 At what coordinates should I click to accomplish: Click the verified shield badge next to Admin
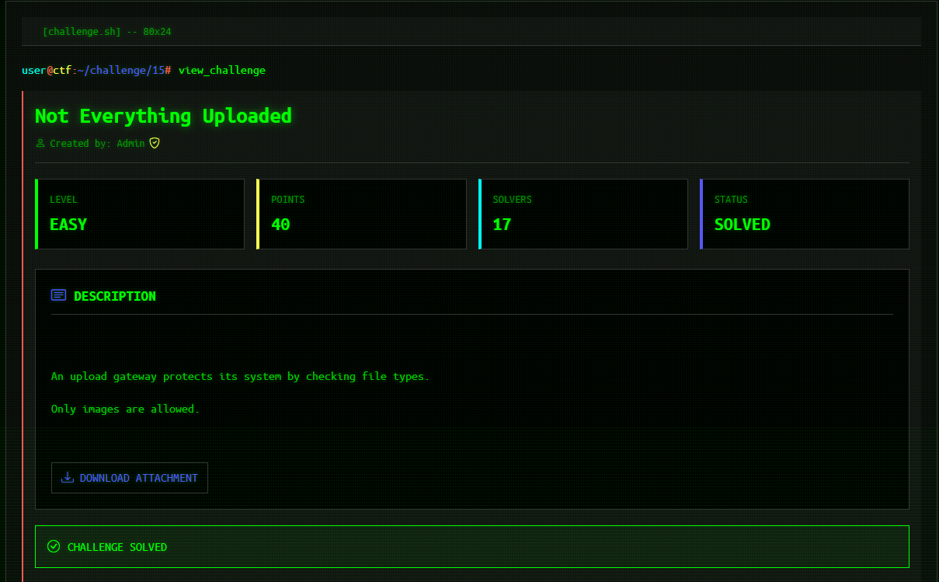pyautogui.click(x=155, y=143)
